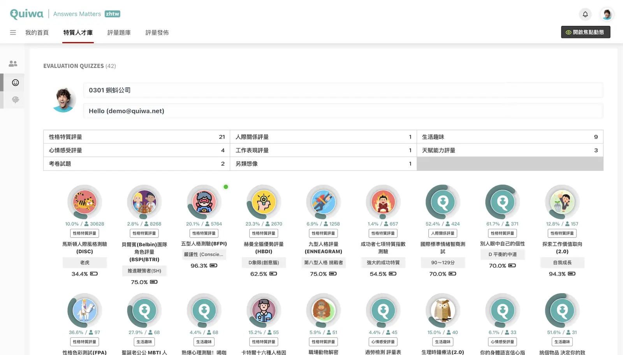This screenshot has height=355, width=623.
Task: Open the workplace animal orangutan quiz icon
Action: point(323,311)
